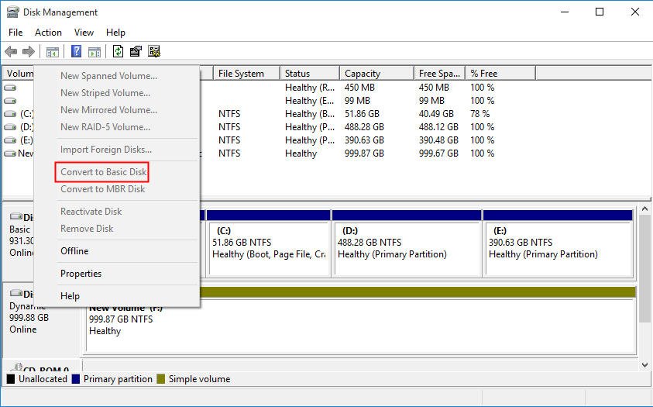Click the 51.86 GB capacity cell
Image resolution: width=653 pixels, height=407 pixels.
coord(363,114)
